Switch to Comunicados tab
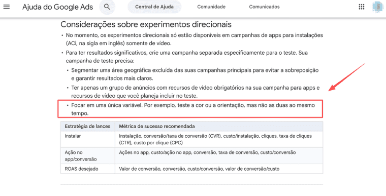The height and width of the screenshot is (196, 386). pyautogui.click(x=264, y=7)
